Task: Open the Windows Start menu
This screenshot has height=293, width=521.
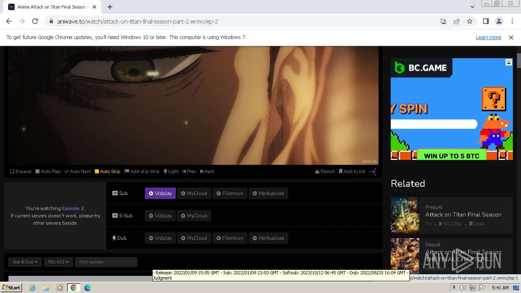Action: click(11, 288)
